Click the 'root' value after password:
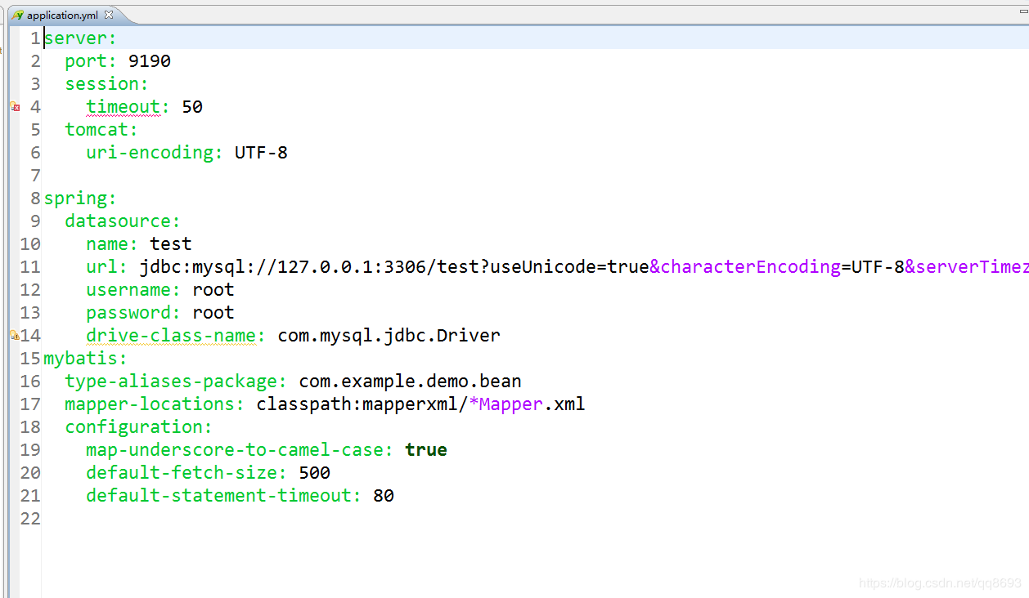This screenshot has width=1029, height=598. 213,313
